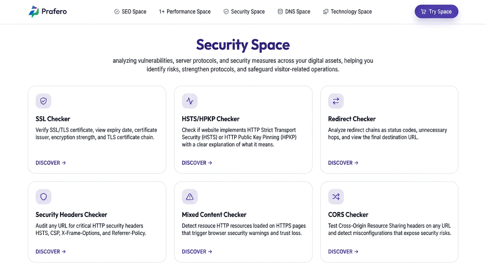Click the Security Headers Checker shield icon
Image resolution: width=486 pixels, height=271 pixels.
(43, 197)
